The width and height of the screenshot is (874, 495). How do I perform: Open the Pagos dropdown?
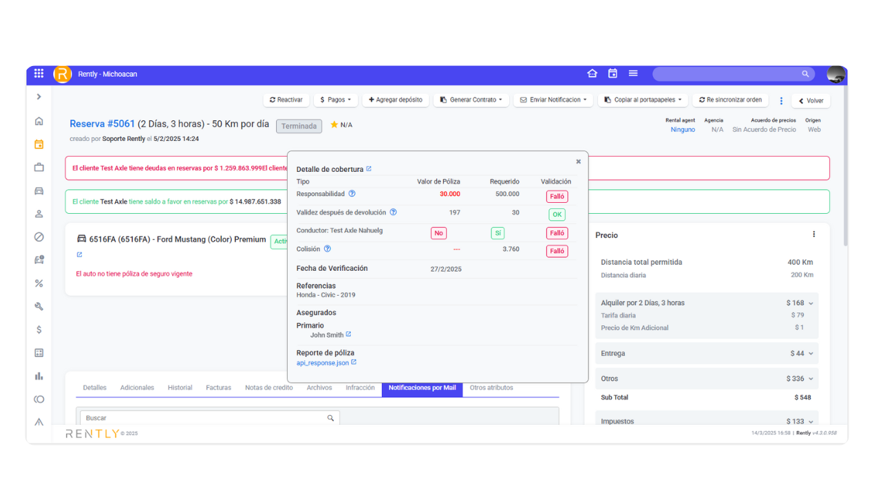tap(336, 100)
